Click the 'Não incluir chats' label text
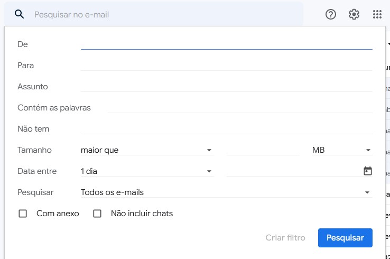 142,214
